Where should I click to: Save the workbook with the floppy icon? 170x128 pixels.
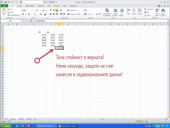pyautogui.click(x=5, y=2)
